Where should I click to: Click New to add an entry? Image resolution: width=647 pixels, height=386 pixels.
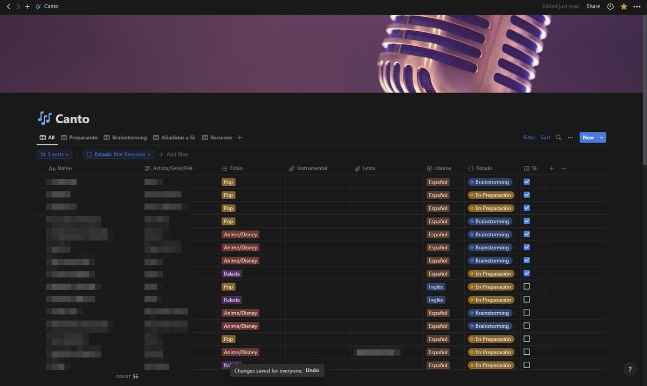(588, 137)
